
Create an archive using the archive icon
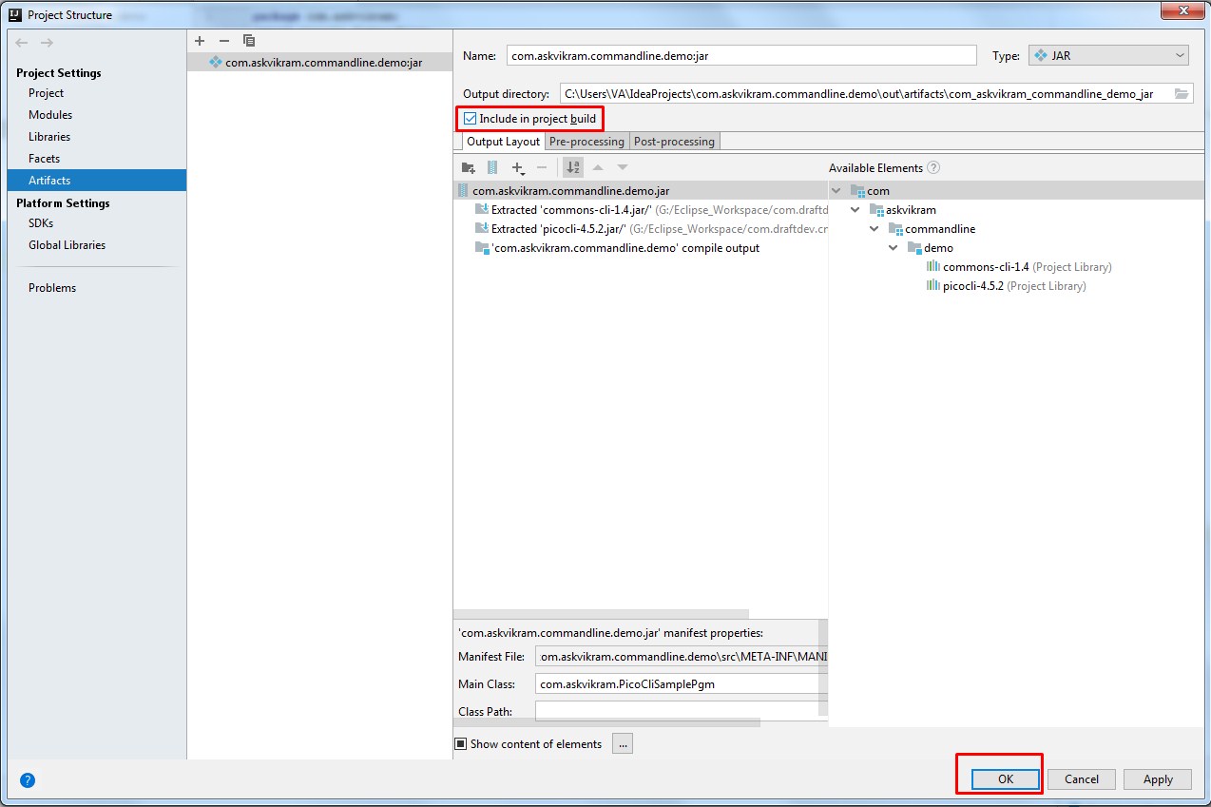(490, 166)
